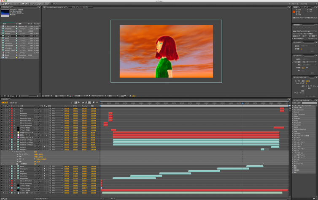Select the エフェクト&プリセット panel tab
The height and width of the screenshot is (200, 318).
coord(302,100)
